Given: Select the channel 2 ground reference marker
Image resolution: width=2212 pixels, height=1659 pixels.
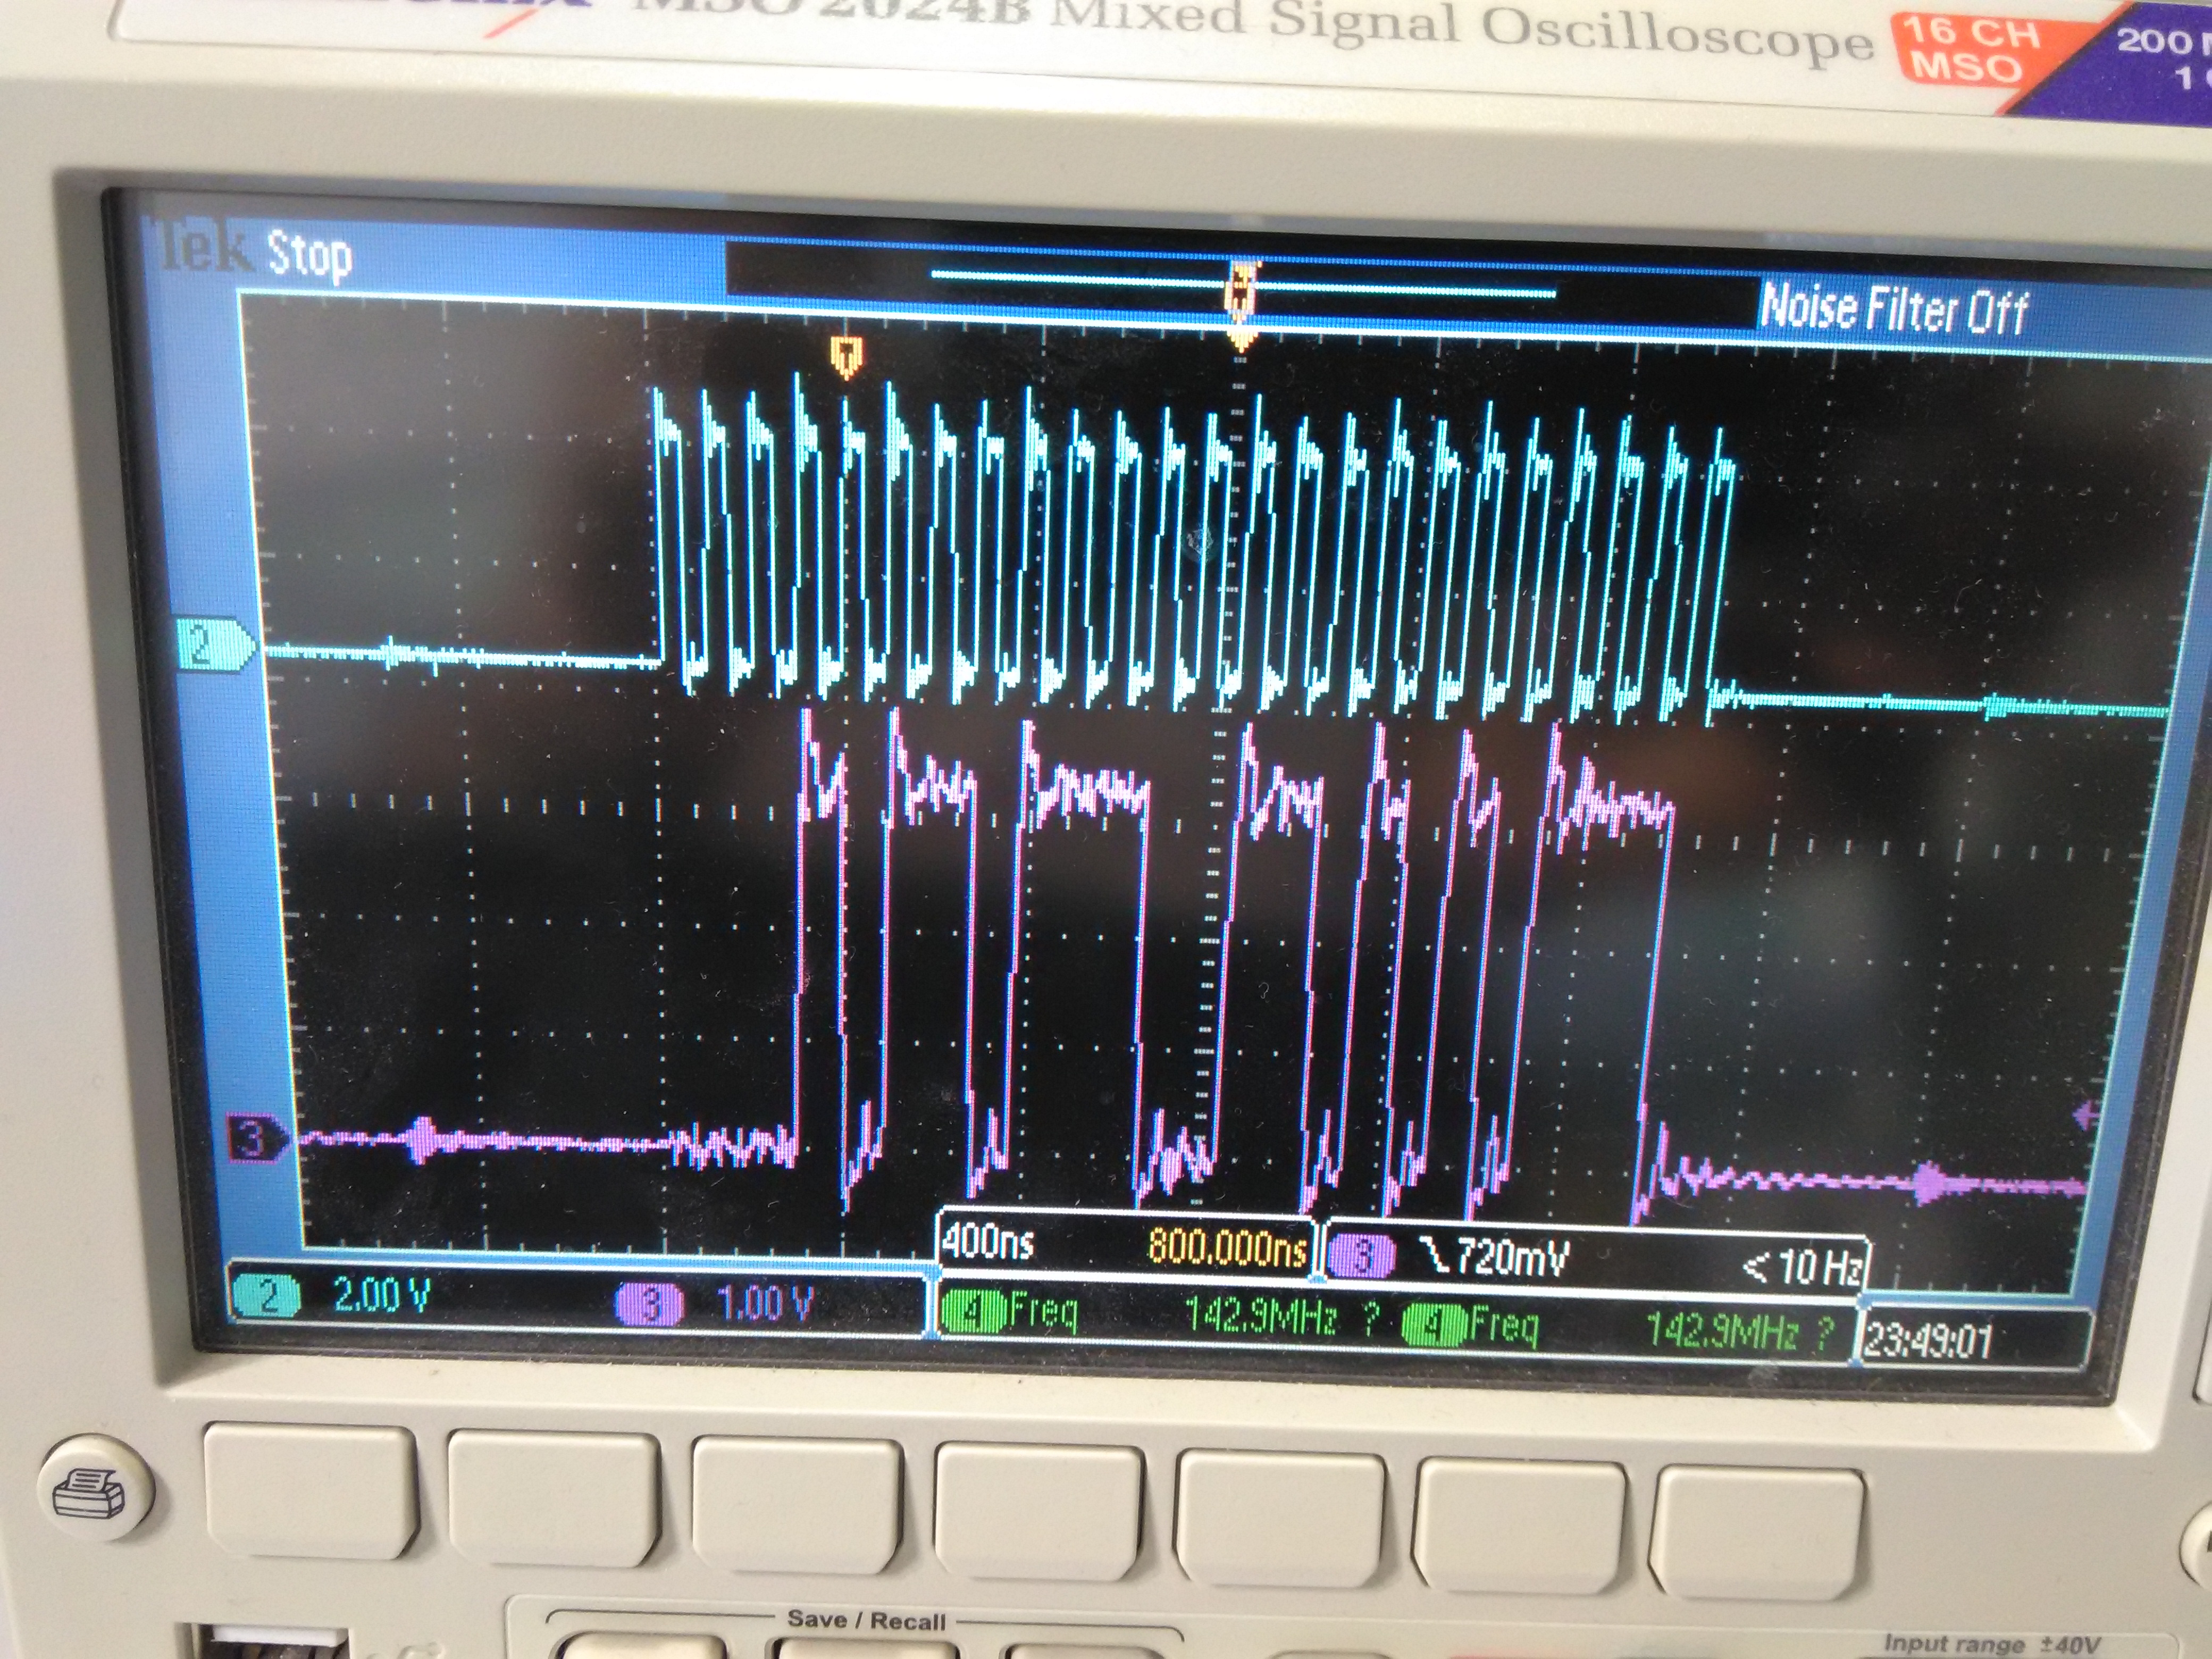Looking at the screenshot, I should 216,645.
